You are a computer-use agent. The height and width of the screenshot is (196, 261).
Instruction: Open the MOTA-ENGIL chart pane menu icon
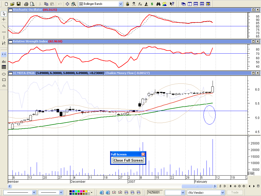click(10, 73)
